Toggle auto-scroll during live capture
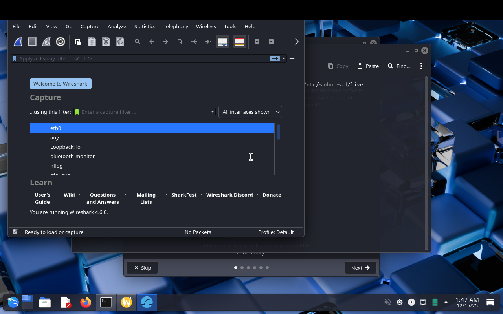503x314 pixels. pyautogui.click(x=222, y=42)
